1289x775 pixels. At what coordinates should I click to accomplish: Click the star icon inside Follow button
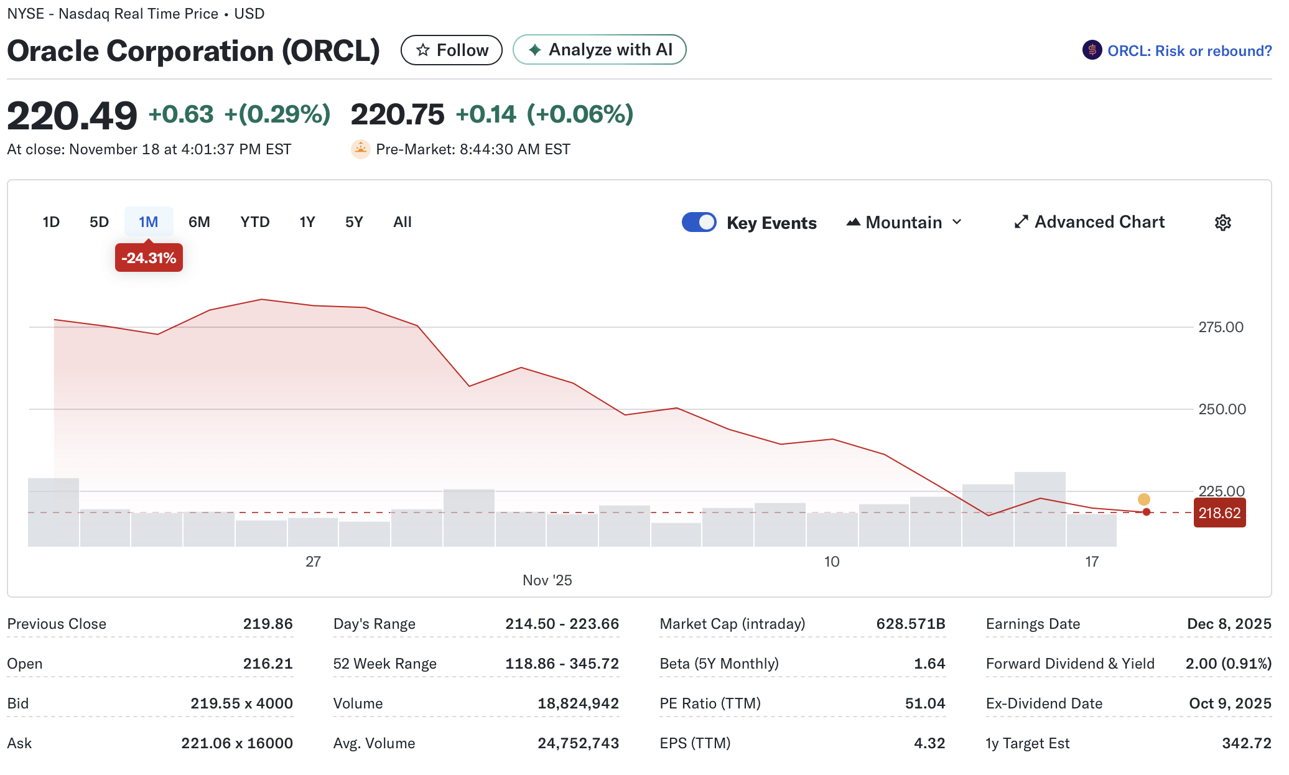click(423, 50)
